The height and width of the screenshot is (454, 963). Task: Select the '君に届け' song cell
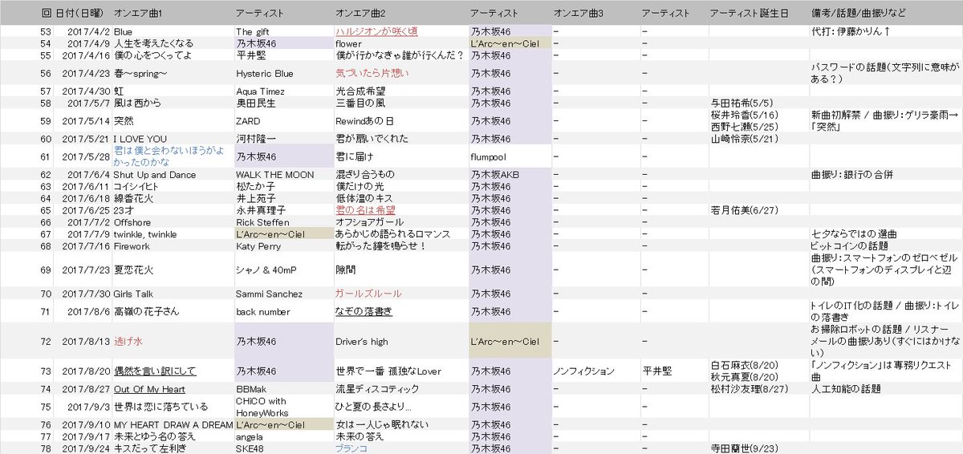(x=354, y=156)
